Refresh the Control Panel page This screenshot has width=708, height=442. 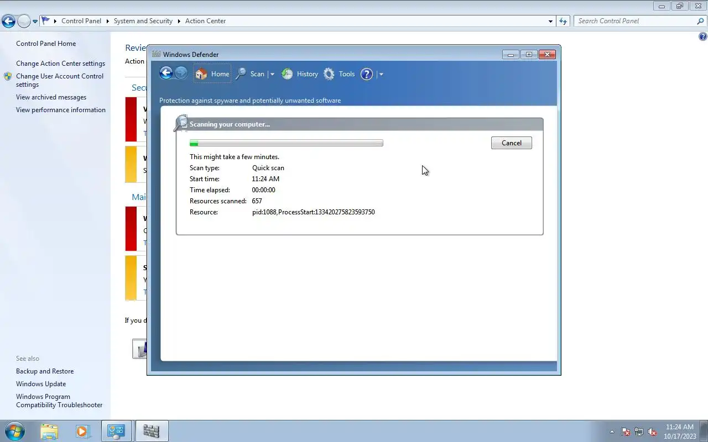coord(563,21)
